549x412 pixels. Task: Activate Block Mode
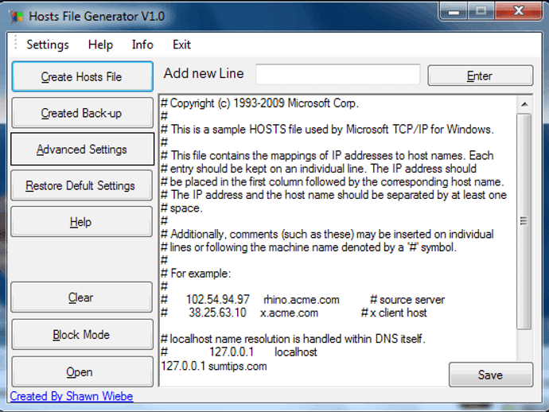point(82,335)
